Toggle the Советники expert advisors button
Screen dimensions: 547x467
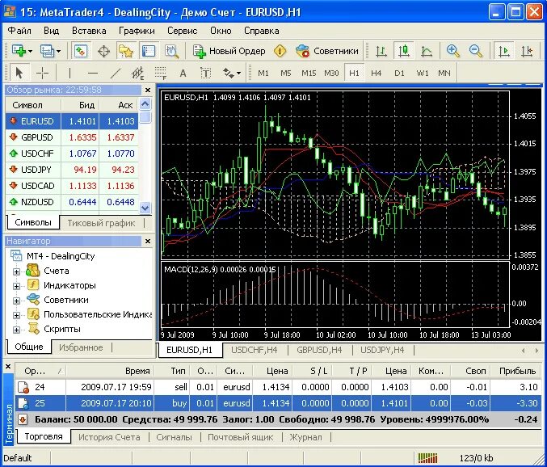point(327,51)
